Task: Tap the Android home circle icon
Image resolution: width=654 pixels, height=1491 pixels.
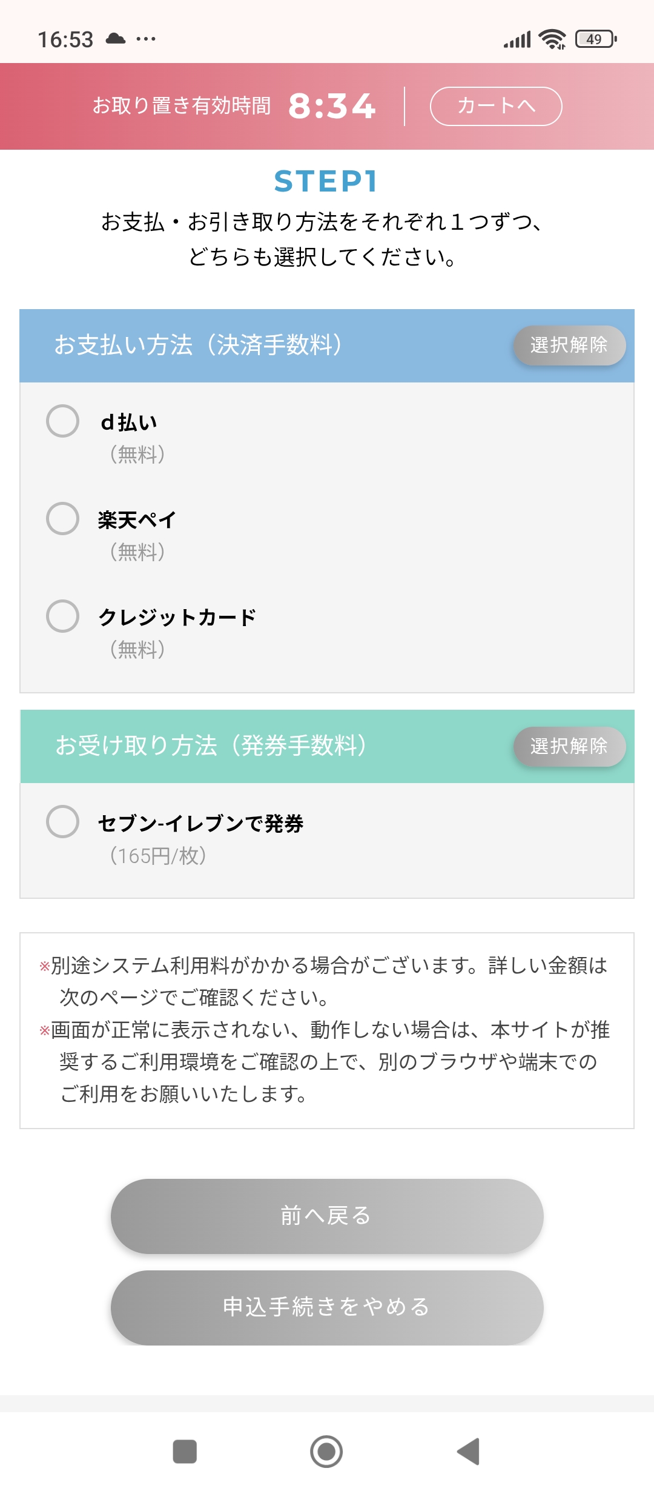Action: (326, 1452)
